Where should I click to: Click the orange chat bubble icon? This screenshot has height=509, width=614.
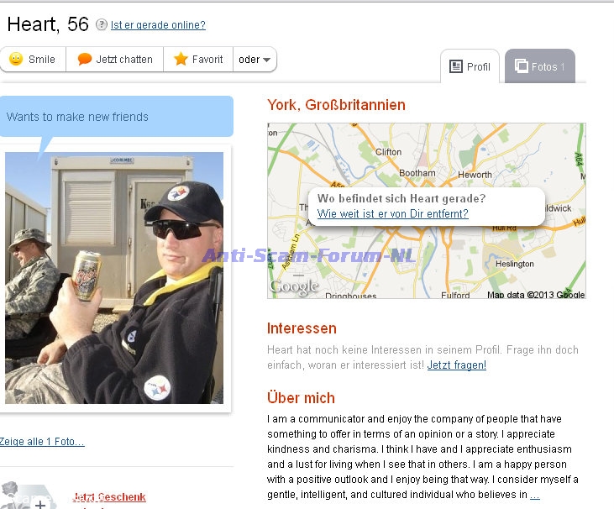(85, 59)
